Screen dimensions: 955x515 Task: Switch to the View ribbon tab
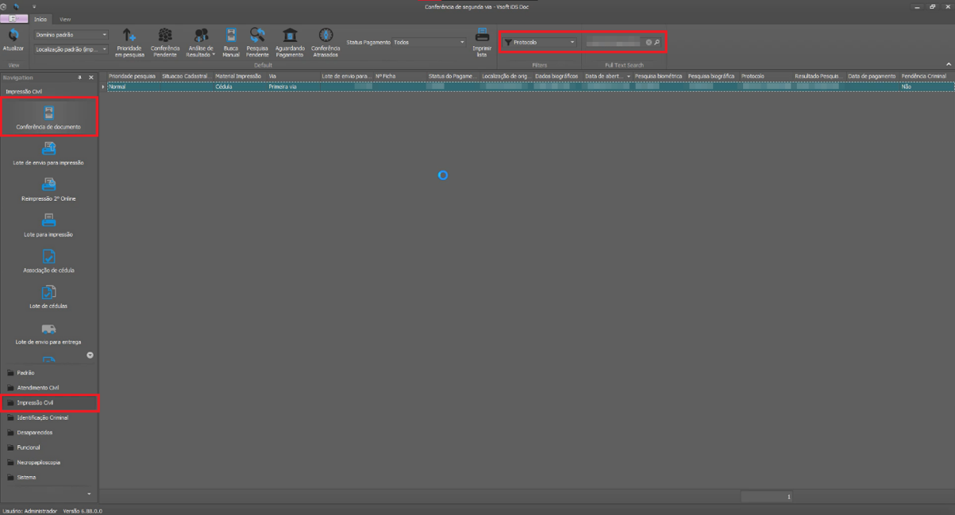point(65,19)
